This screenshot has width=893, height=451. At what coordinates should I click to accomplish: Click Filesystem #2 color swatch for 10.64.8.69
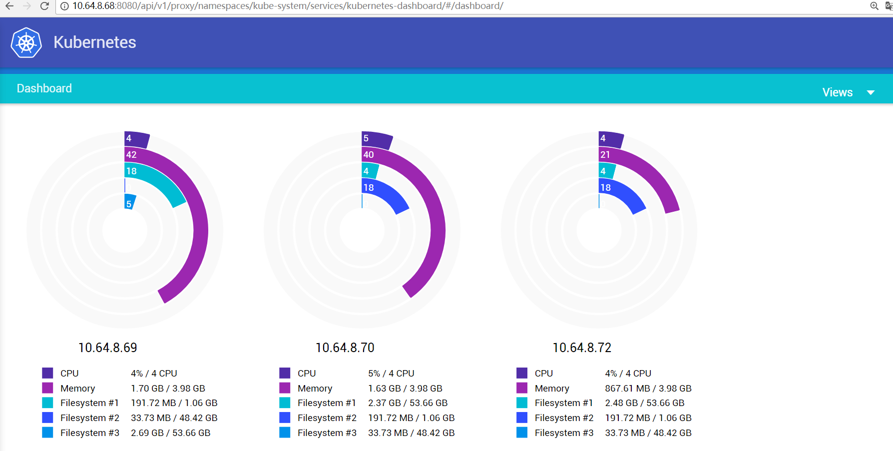click(x=47, y=418)
